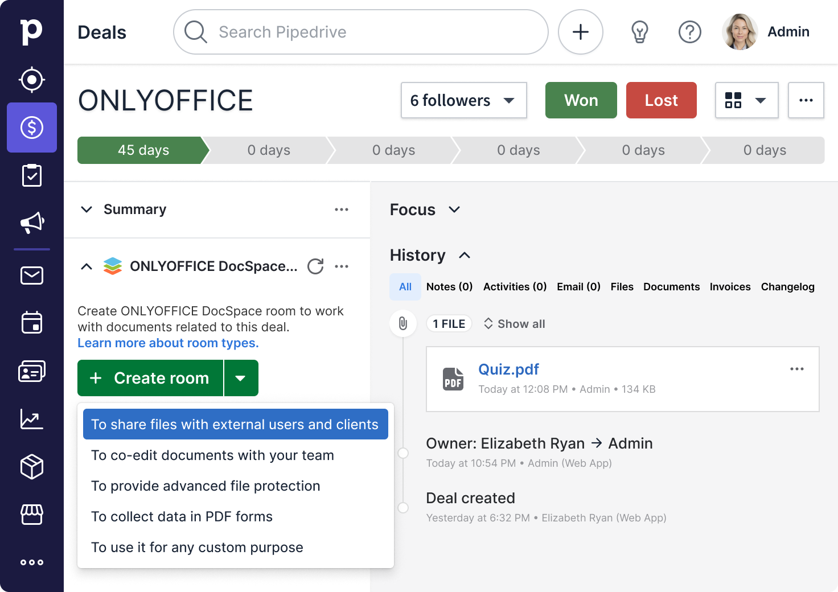Open Campaigns megaphone icon
Image resolution: width=838 pixels, height=592 pixels.
[32, 223]
